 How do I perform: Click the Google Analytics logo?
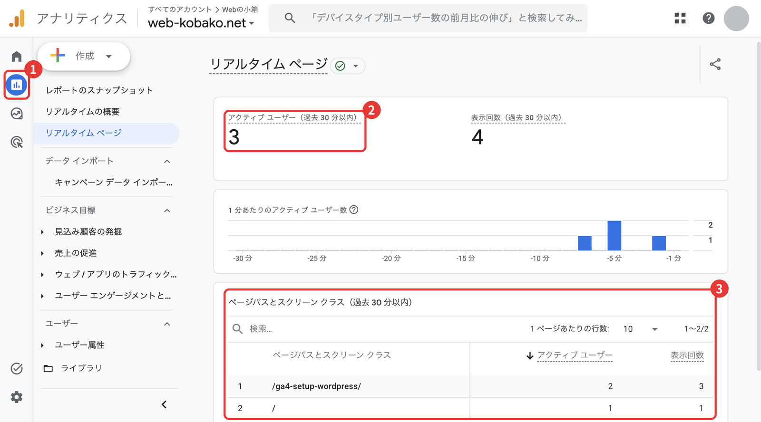tap(17, 19)
